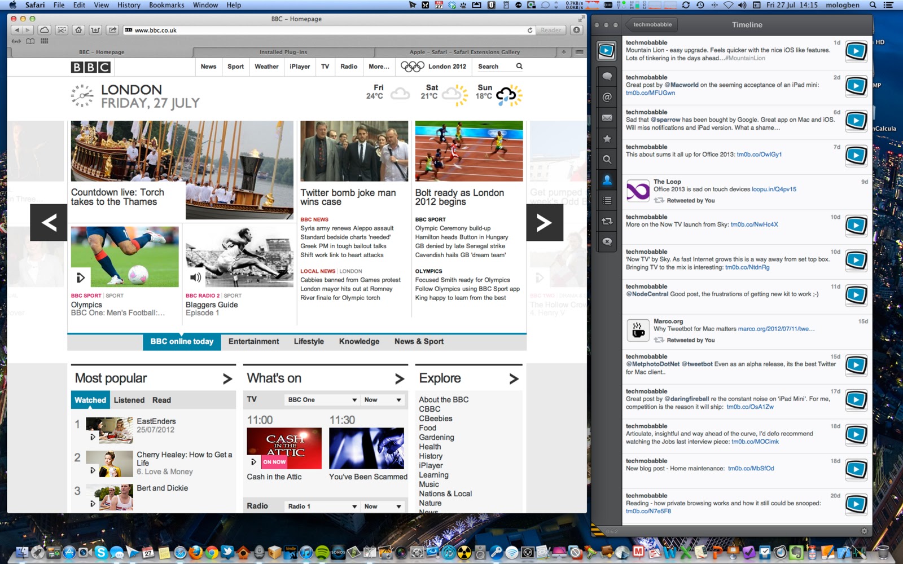Select Entertainment tab on BBC page
903x564 pixels.
[253, 342]
